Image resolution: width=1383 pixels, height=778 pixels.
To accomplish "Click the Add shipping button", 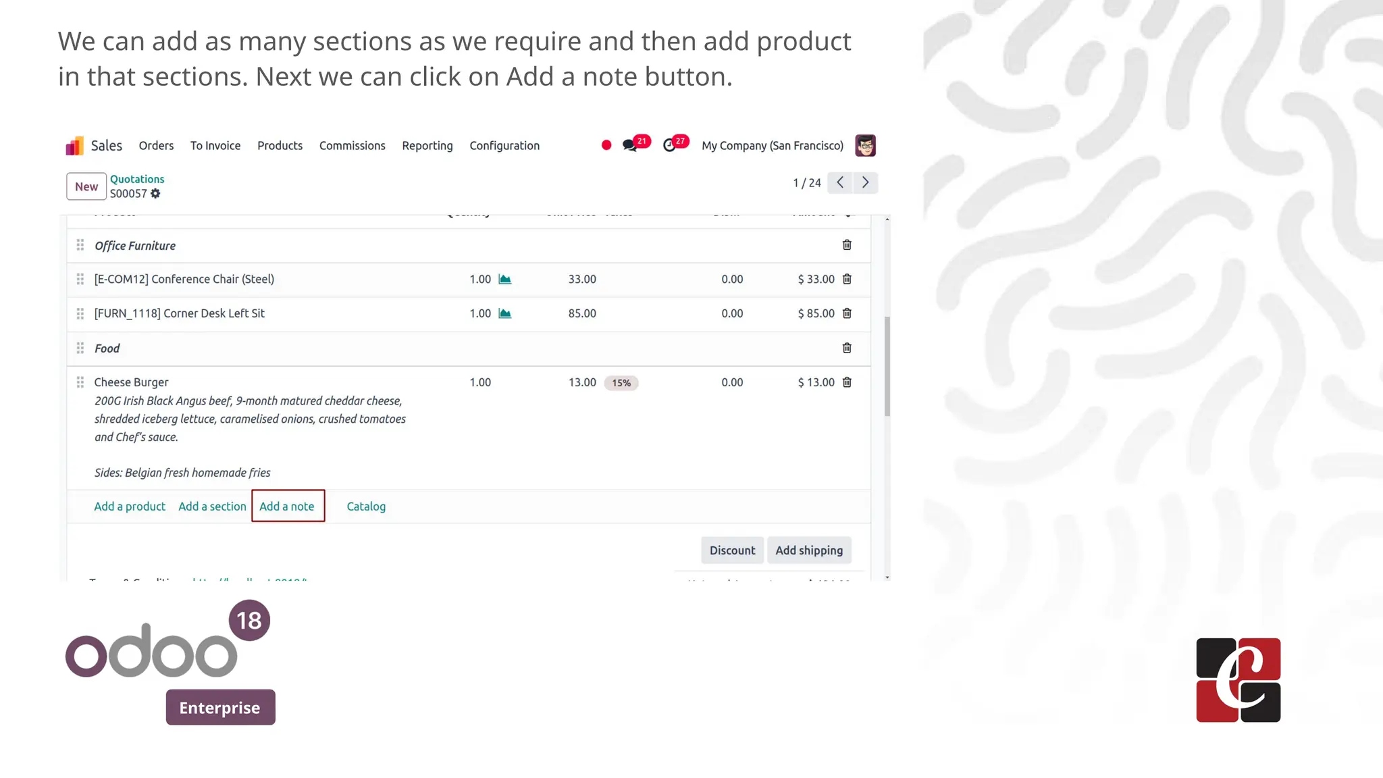I will coord(809,550).
